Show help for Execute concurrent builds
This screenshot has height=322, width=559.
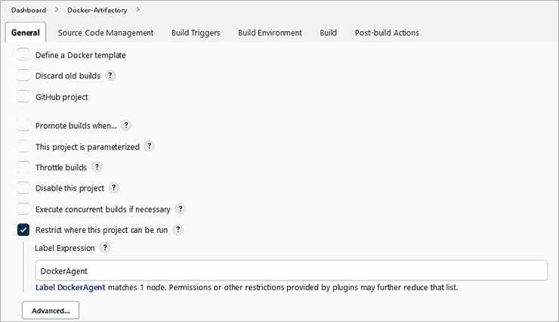click(x=181, y=209)
